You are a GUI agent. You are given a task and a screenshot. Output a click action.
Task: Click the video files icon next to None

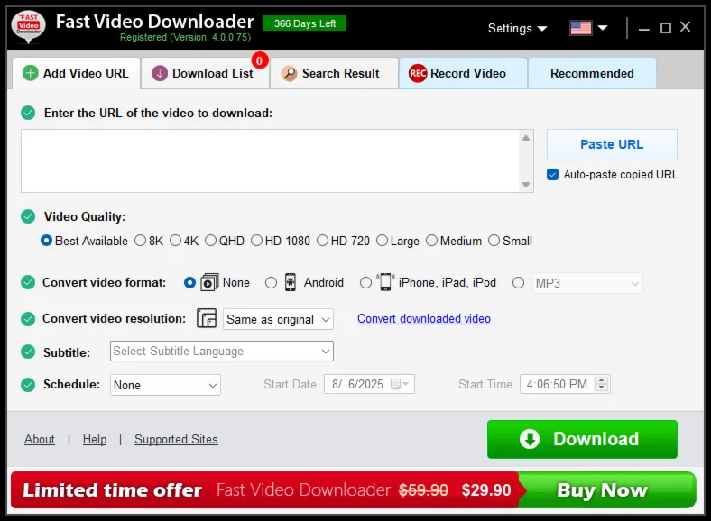click(209, 282)
